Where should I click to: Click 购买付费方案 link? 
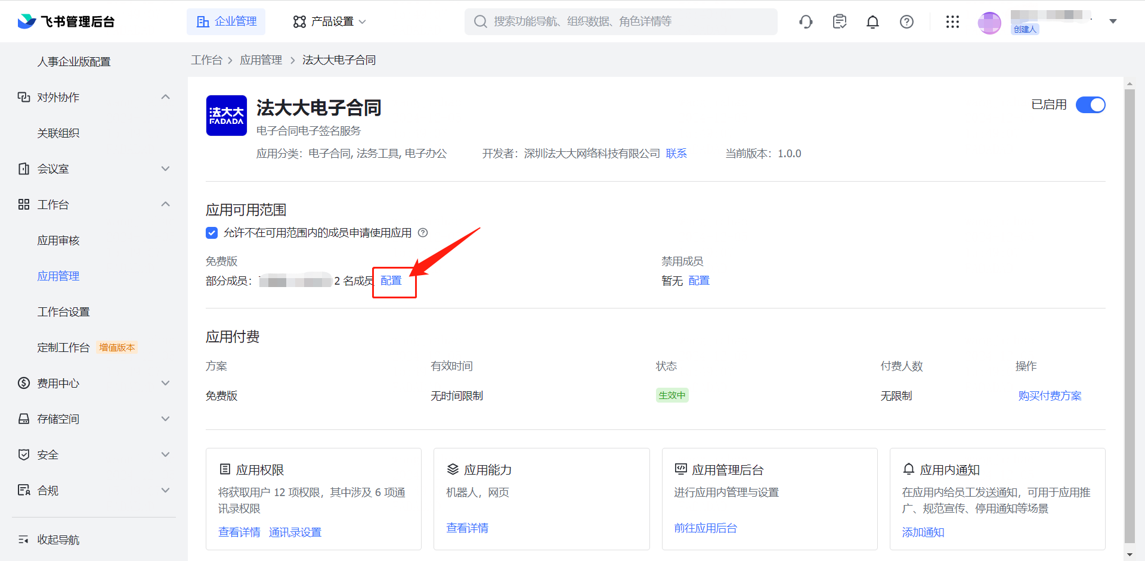1050,396
